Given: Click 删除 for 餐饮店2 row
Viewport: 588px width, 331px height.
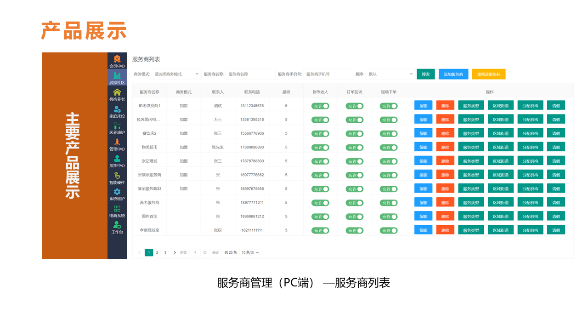Looking at the screenshot, I should (445, 133).
